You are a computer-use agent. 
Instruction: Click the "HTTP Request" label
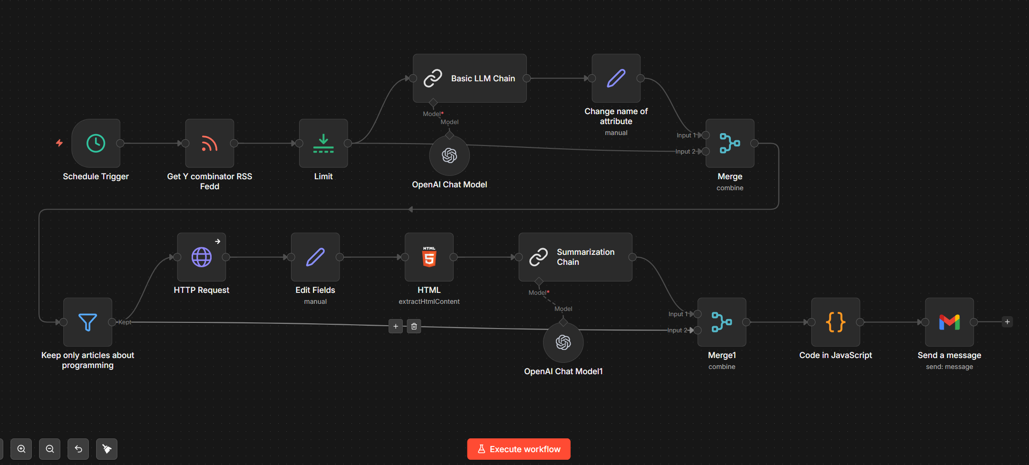(x=202, y=290)
